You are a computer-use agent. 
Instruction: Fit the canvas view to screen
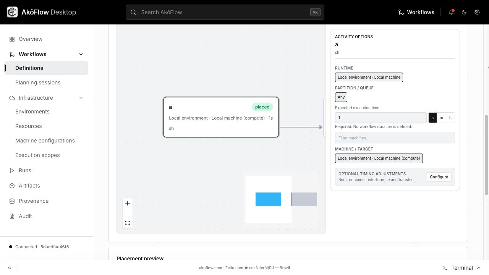pos(128,223)
